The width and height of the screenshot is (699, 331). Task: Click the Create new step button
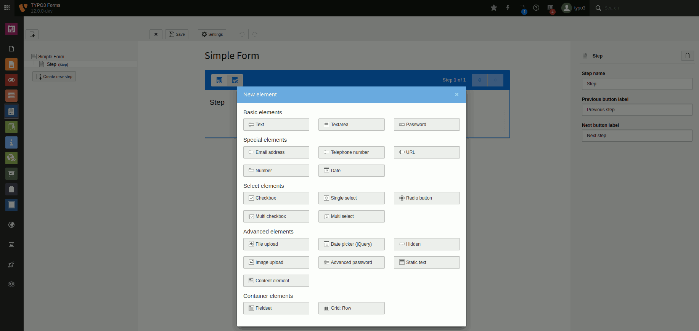click(x=54, y=77)
